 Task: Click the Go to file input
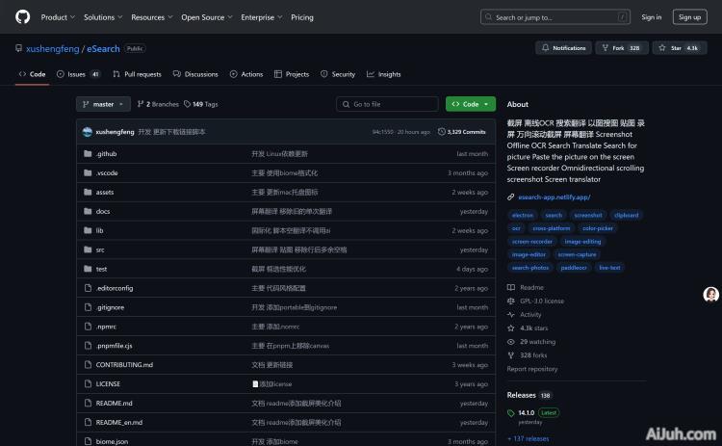click(387, 104)
